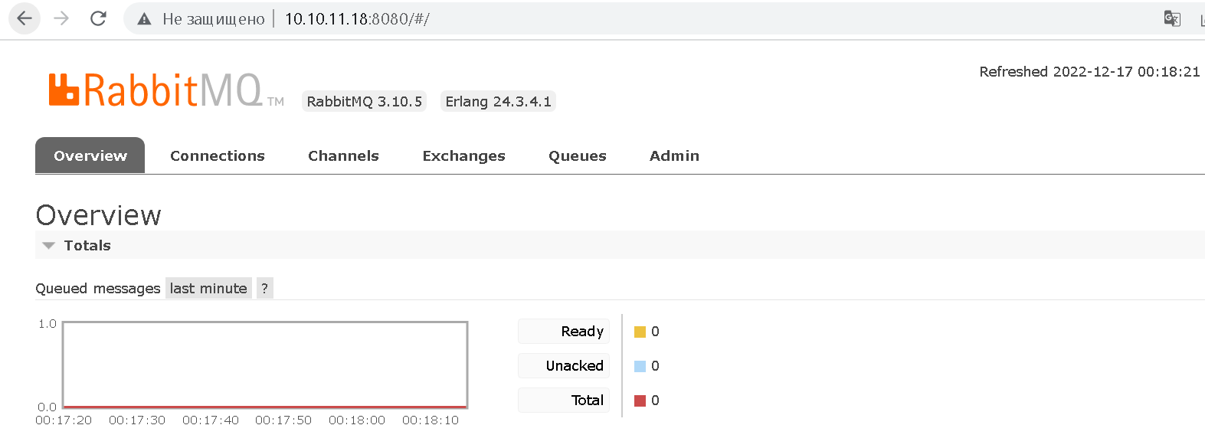Viewport: 1205px width, 448px height.
Task: Click the Overview tab
Action: point(90,156)
